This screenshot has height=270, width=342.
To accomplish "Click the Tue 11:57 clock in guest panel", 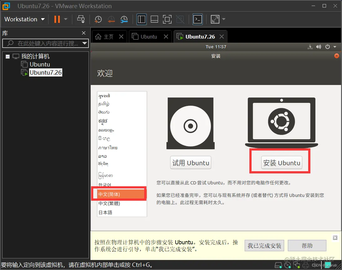I will (216, 47).
